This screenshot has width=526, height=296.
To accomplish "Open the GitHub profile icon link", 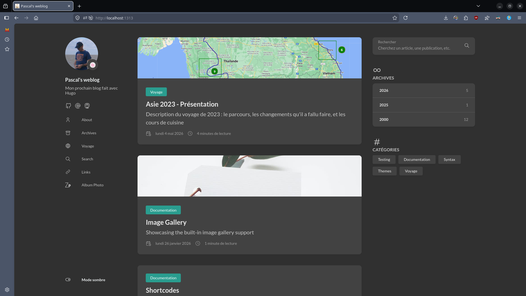I will [68, 106].
